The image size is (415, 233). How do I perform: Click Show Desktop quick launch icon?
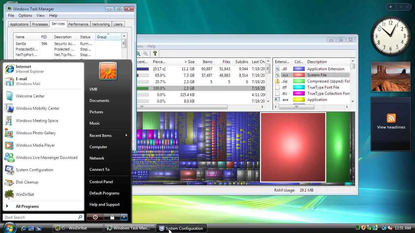31,228
